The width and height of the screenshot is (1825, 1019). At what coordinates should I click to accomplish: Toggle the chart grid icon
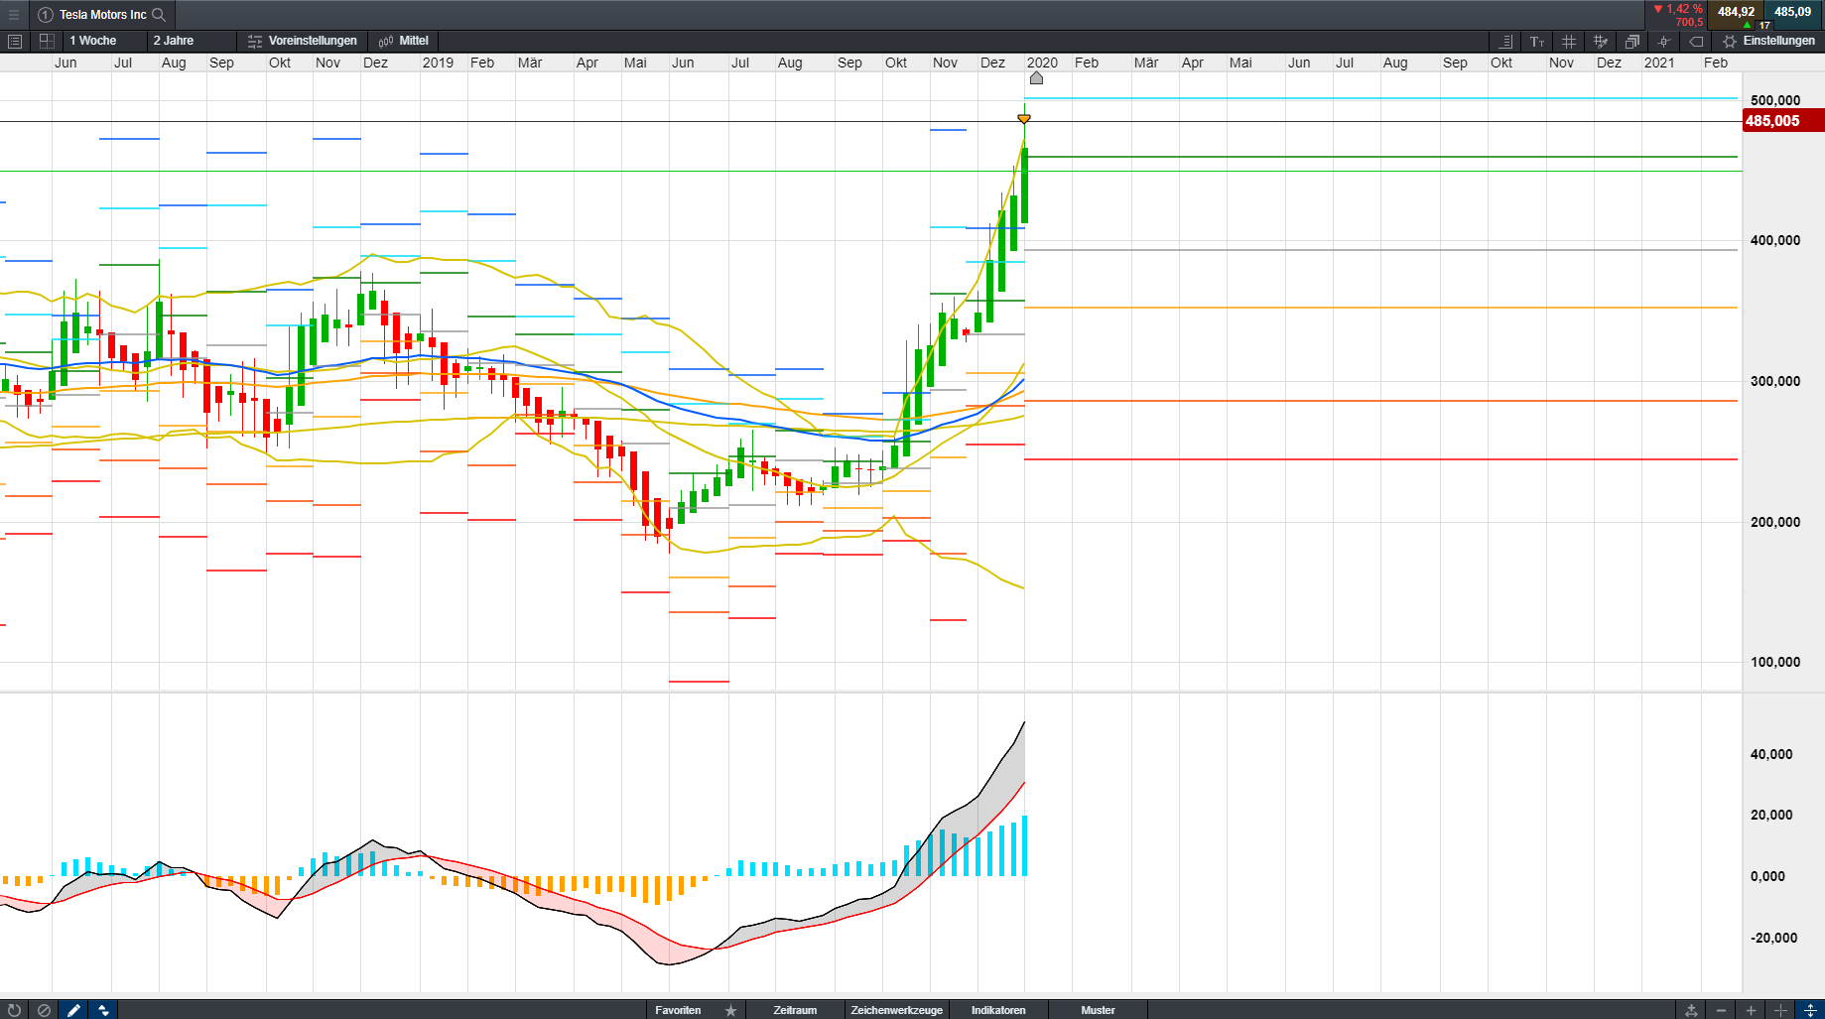pos(1569,42)
